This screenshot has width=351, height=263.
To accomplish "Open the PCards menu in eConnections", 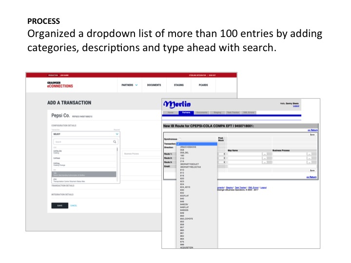I will [x=203, y=85].
